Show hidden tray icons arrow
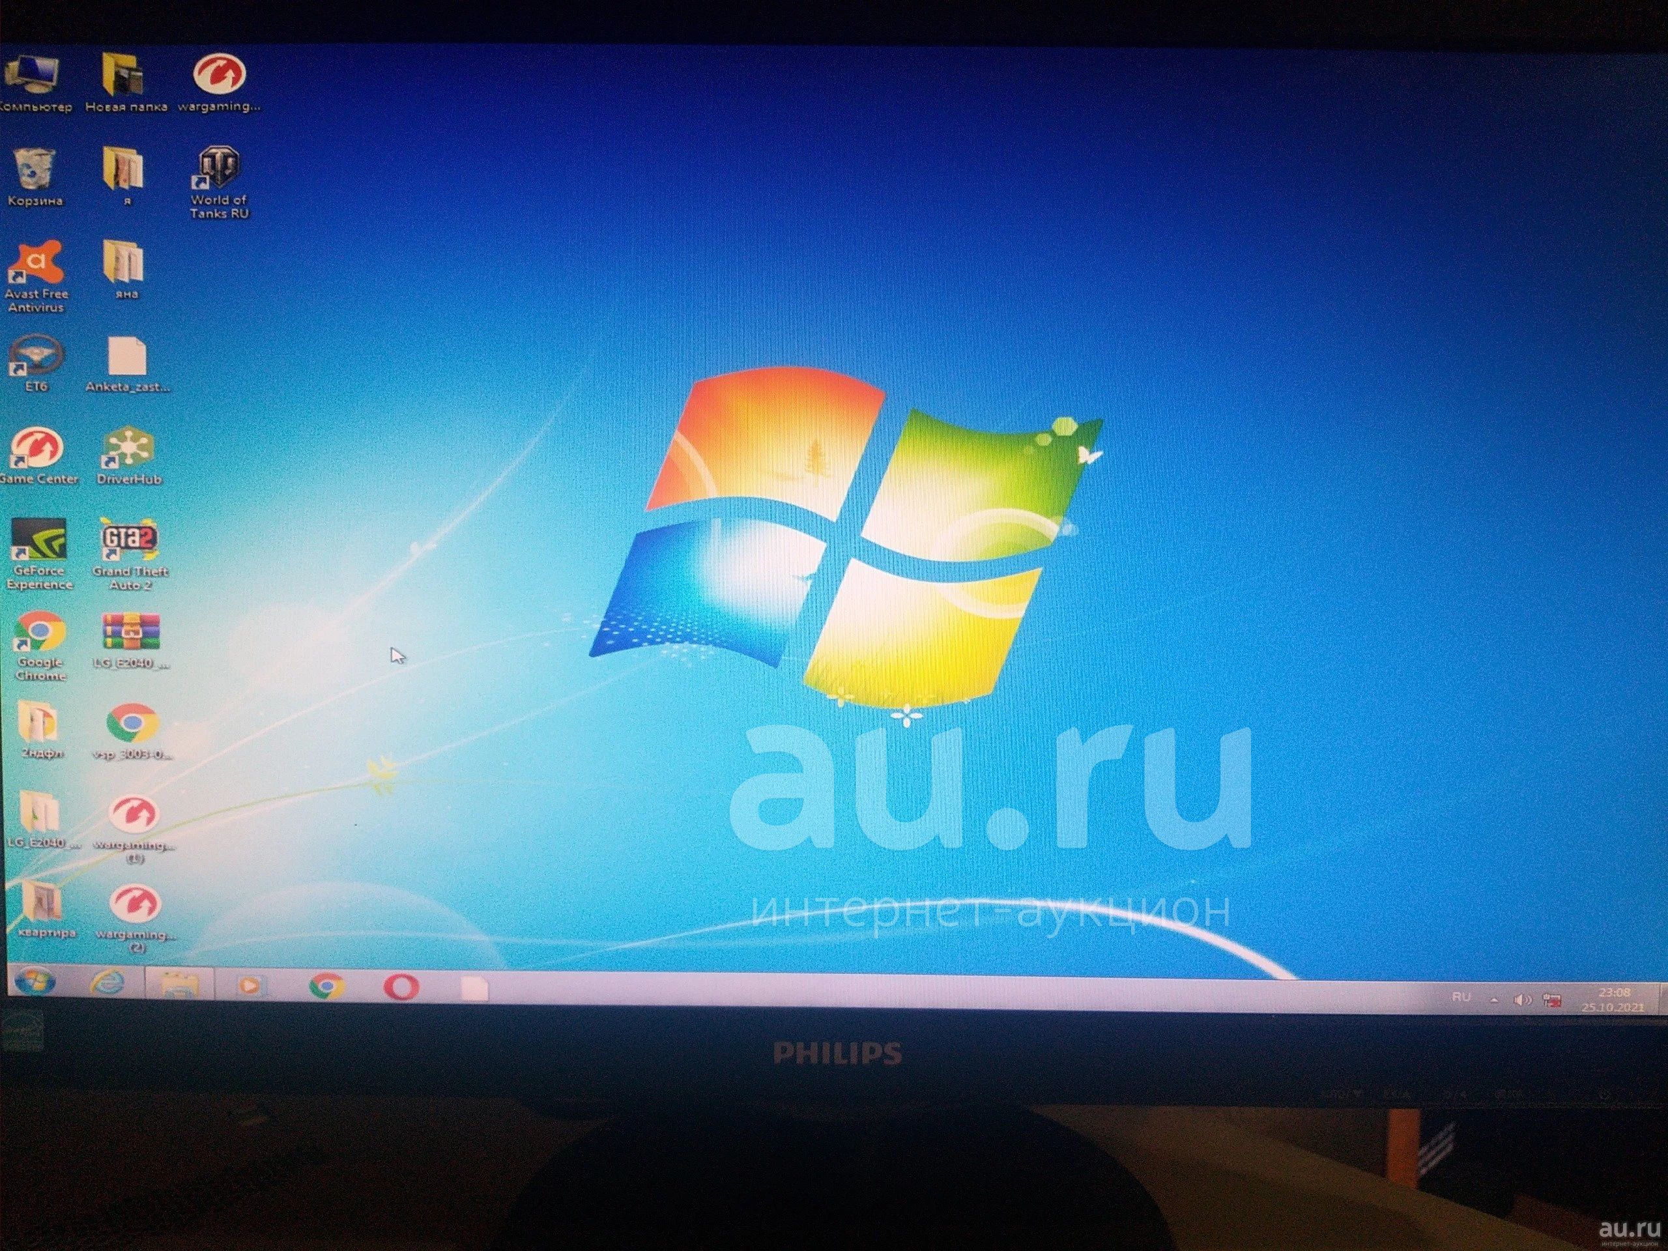The height and width of the screenshot is (1251, 1668). pos(1494,999)
